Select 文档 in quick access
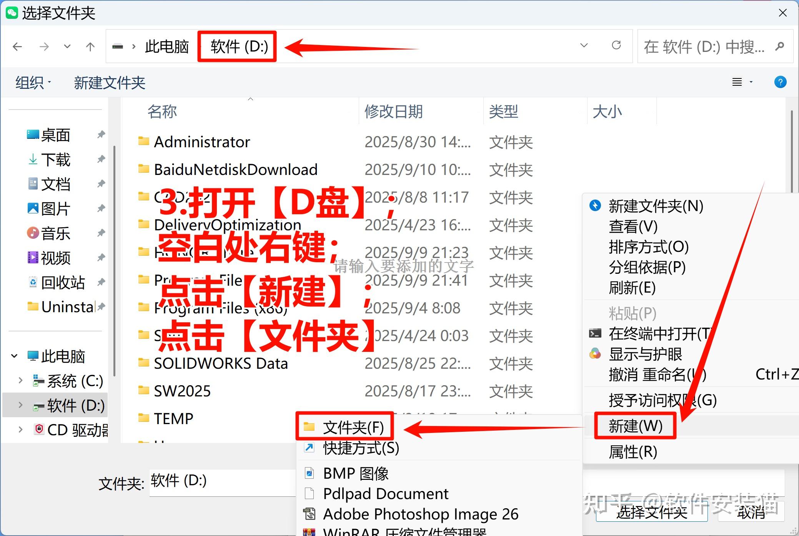The height and width of the screenshot is (536, 799). [48, 184]
